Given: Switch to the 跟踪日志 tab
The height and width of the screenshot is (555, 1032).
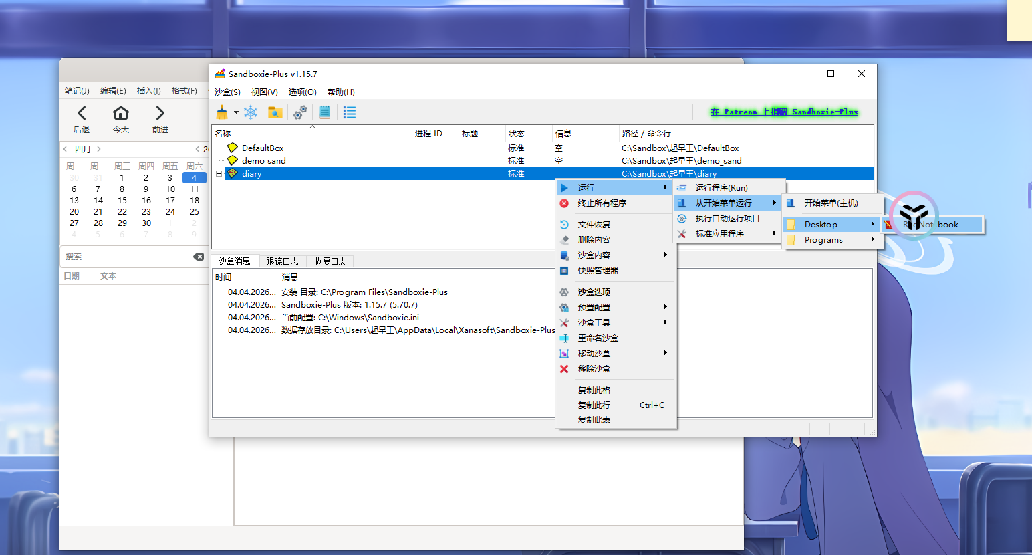Looking at the screenshot, I should pos(282,261).
